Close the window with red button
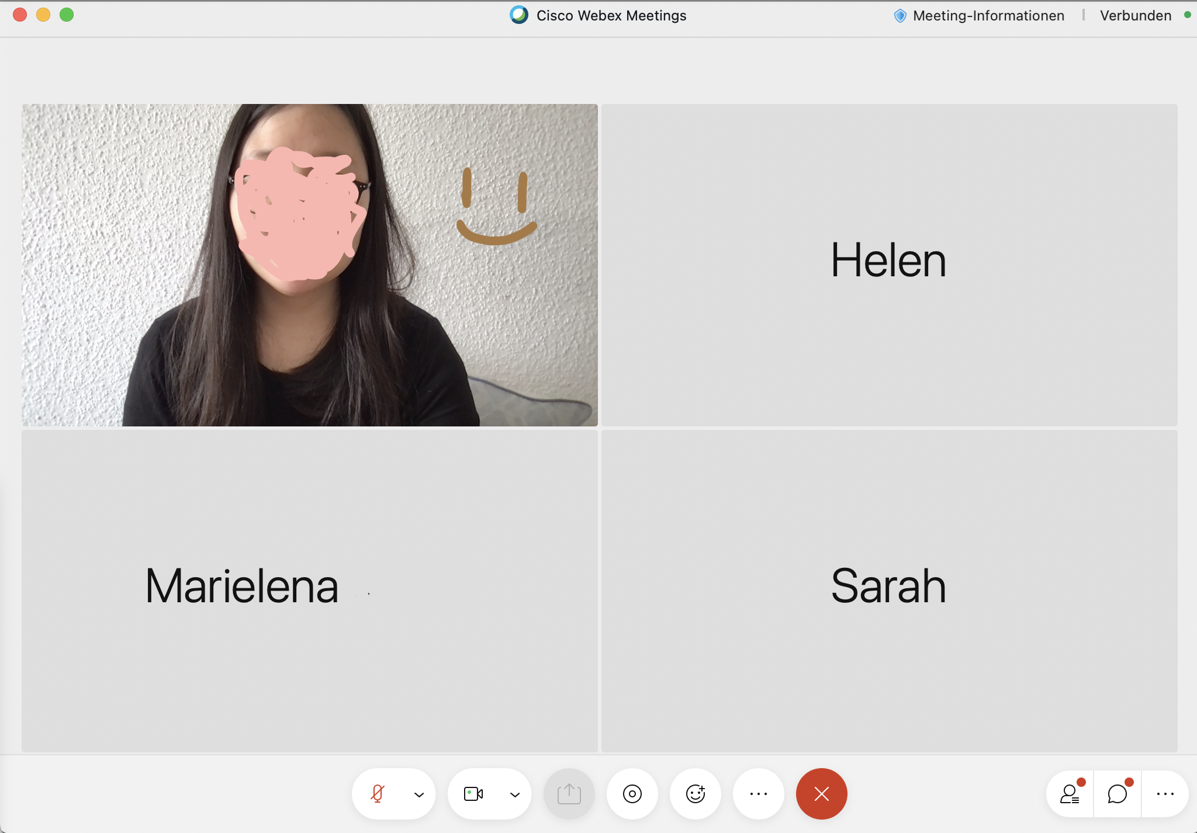The width and height of the screenshot is (1197, 833). click(20, 15)
